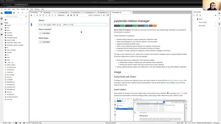Open the jupyterlab_citation_manager folder
Viewport: 221px width, 124px height.
click(15, 45)
